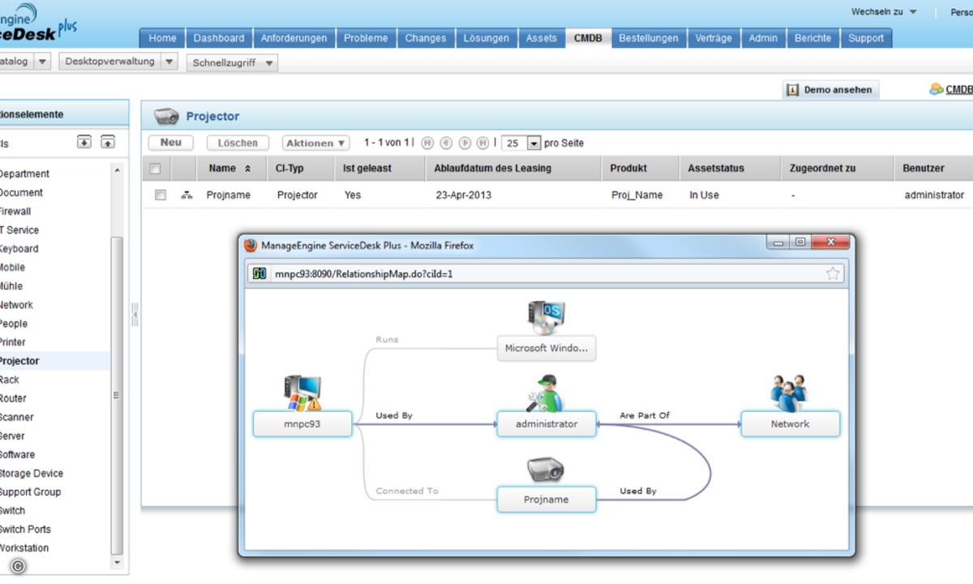Screen dimensions: 973x584
Task: Select Printer in the CI type list
Action: 12,342
